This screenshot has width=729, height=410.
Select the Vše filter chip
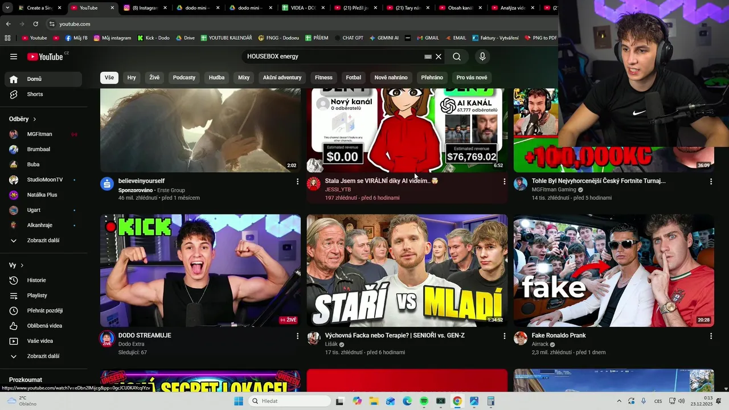[x=109, y=77]
